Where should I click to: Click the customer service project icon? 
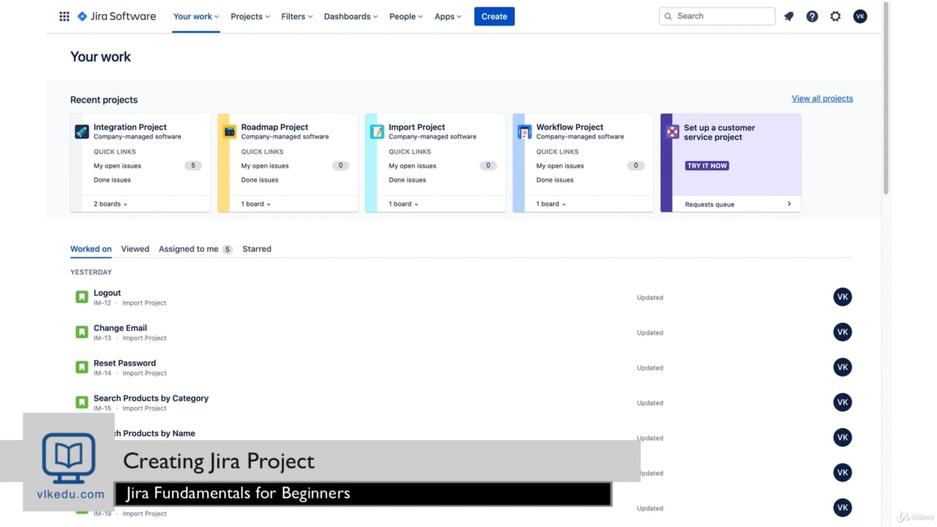tap(673, 132)
